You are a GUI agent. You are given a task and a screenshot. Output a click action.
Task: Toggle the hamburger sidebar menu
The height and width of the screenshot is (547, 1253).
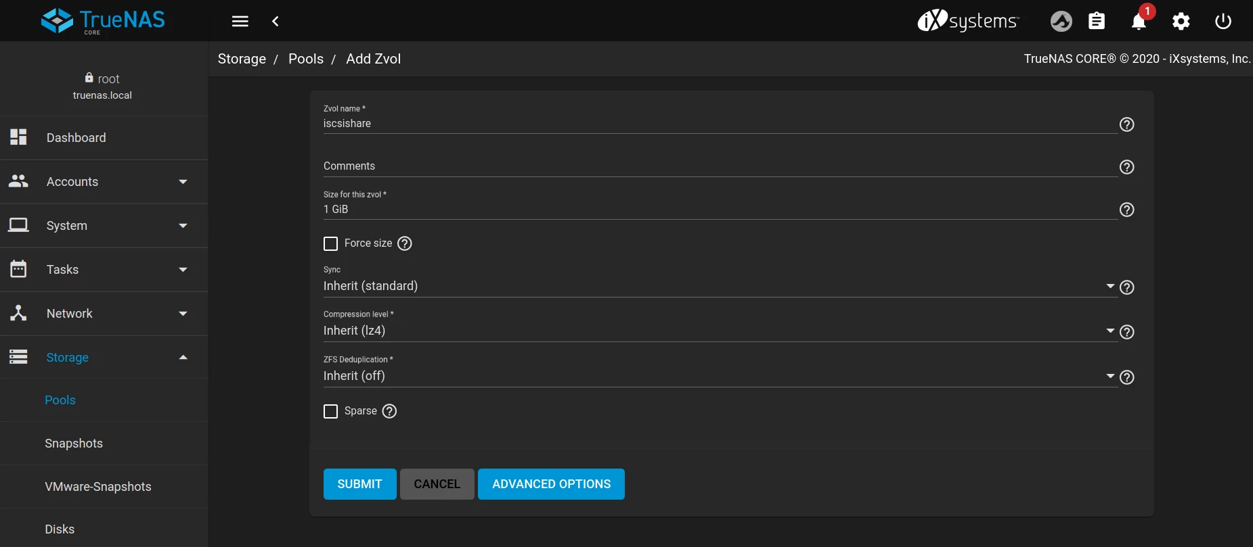[x=240, y=22]
